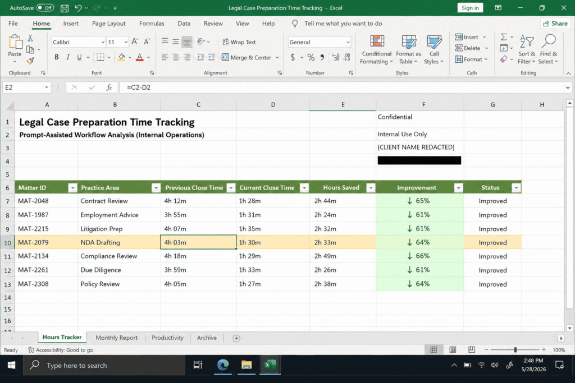Toggle Italic formatting
This screenshot has height=383, width=575.
click(x=68, y=57)
